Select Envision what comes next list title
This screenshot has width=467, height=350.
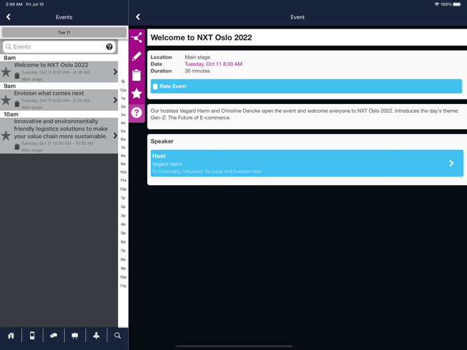pyautogui.click(x=49, y=93)
